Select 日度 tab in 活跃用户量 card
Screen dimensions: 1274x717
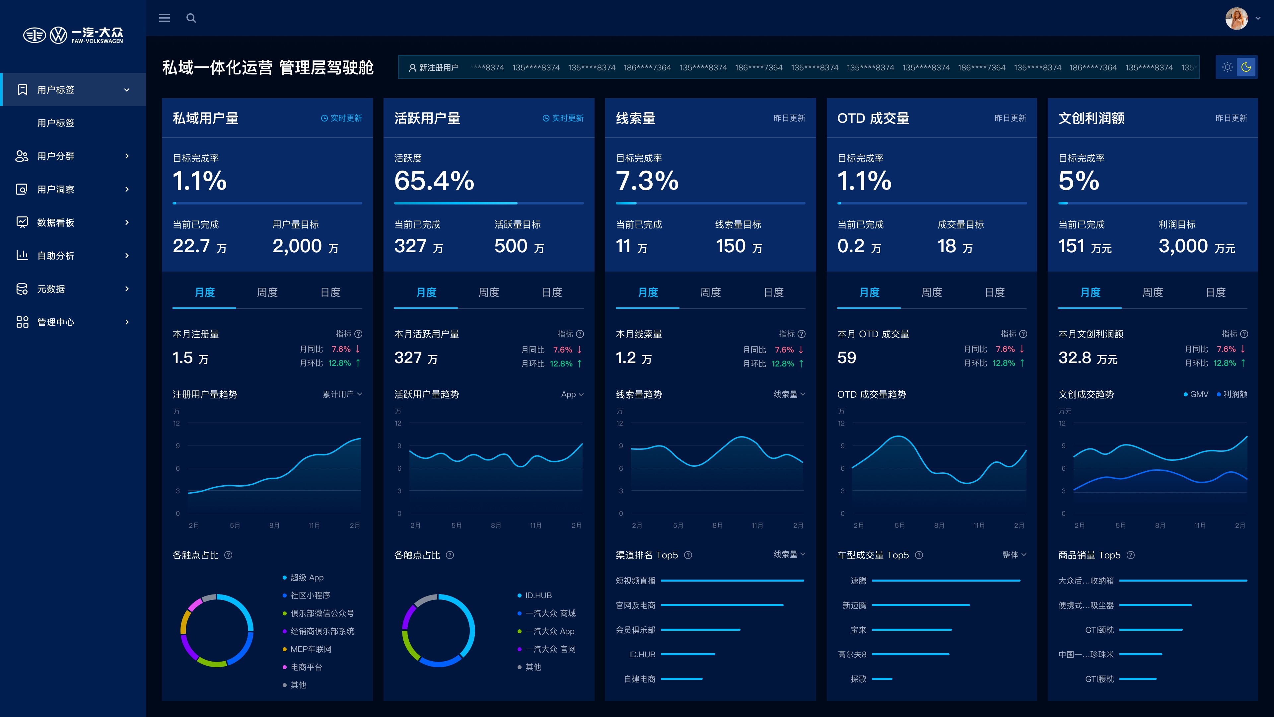(x=552, y=292)
